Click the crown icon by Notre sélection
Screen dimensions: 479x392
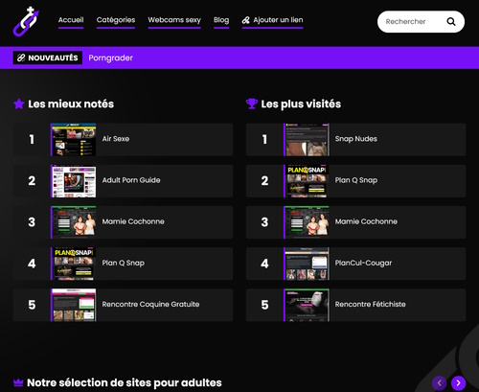(x=18, y=382)
